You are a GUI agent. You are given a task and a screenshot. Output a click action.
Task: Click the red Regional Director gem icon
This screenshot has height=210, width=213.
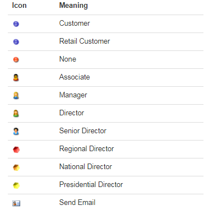(x=16, y=150)
